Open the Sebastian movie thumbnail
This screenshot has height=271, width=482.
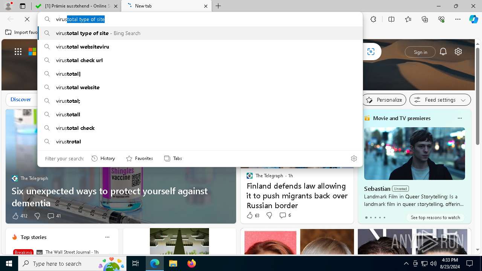pos(415,154)
